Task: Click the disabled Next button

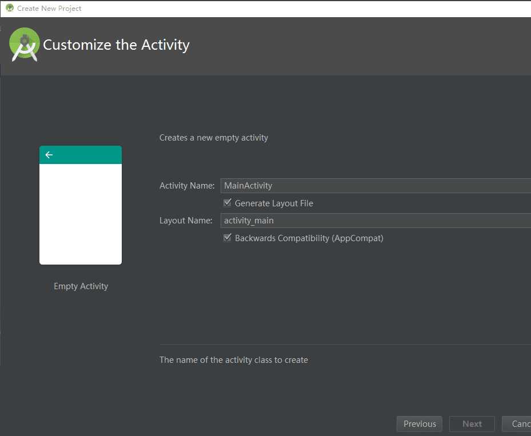Action: (x=472, y=424)
